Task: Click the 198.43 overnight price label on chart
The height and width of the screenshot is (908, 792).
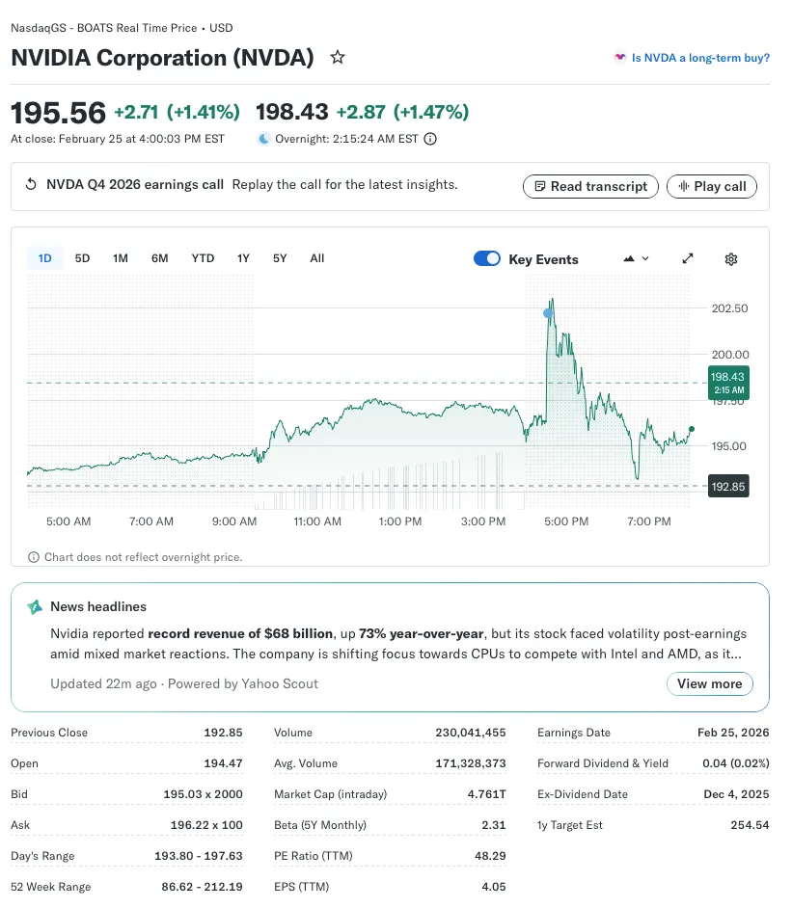Action: pyautogui.click(x=727, y=383)
